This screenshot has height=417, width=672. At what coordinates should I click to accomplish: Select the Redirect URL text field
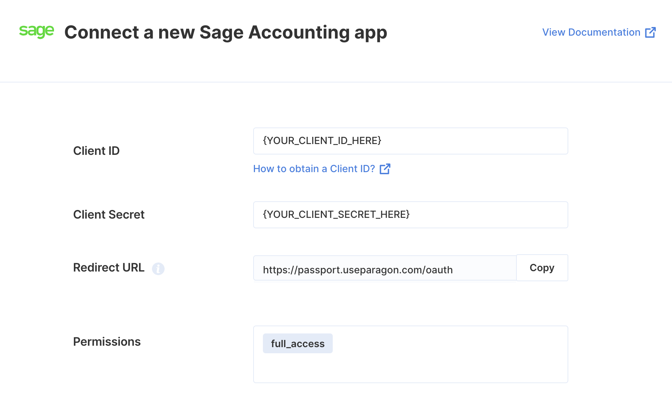coord(385,268)
